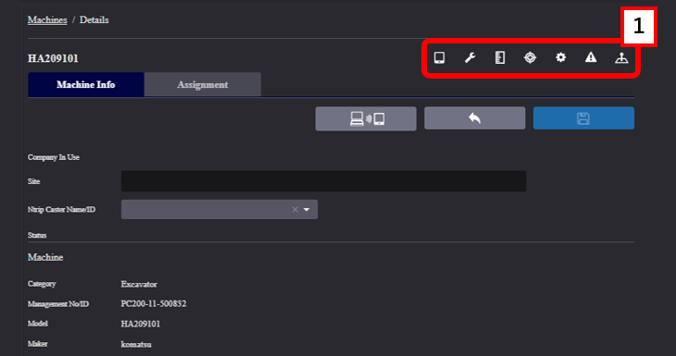The width and height of the screenshot is (676, 356).
Task: Click the blue save floppy-disk button
Action: 583,118
